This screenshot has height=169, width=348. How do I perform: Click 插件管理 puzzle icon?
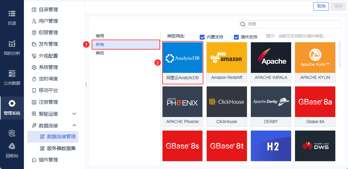click(34, 160)
